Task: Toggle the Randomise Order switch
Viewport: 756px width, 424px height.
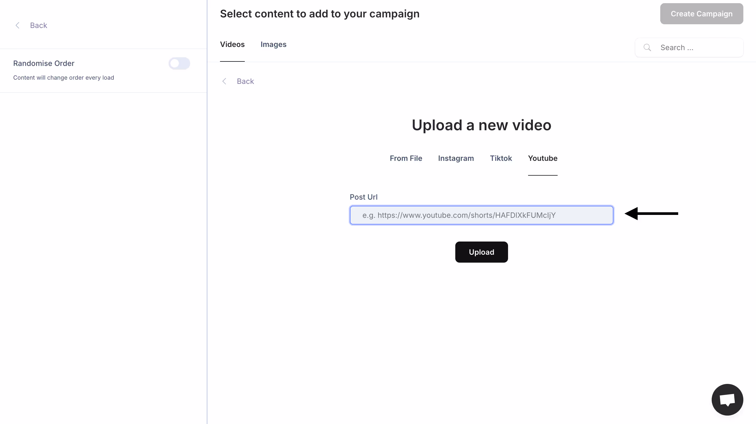Action: pos(179,63)
